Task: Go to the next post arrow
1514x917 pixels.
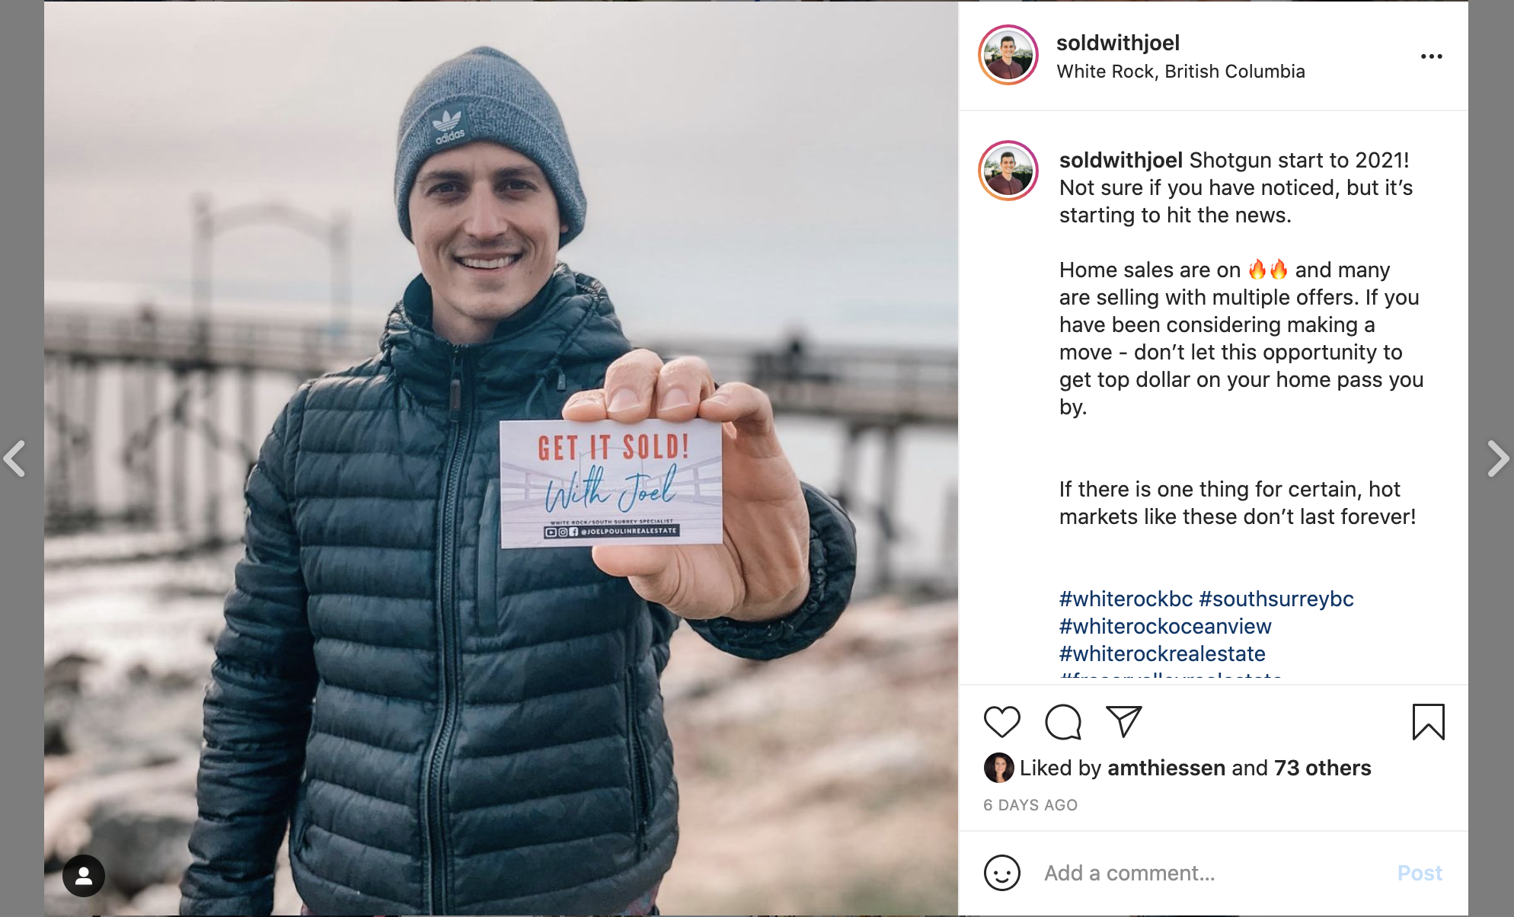Action: pyautogui.click(x=1498, y=458)
